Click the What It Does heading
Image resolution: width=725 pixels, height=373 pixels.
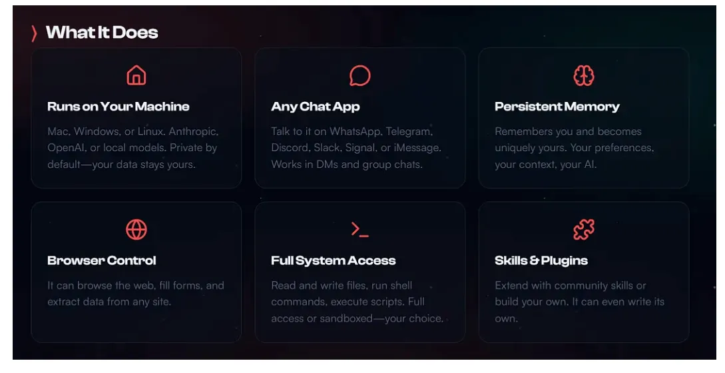pyautogui.click(x=102, y=33)
